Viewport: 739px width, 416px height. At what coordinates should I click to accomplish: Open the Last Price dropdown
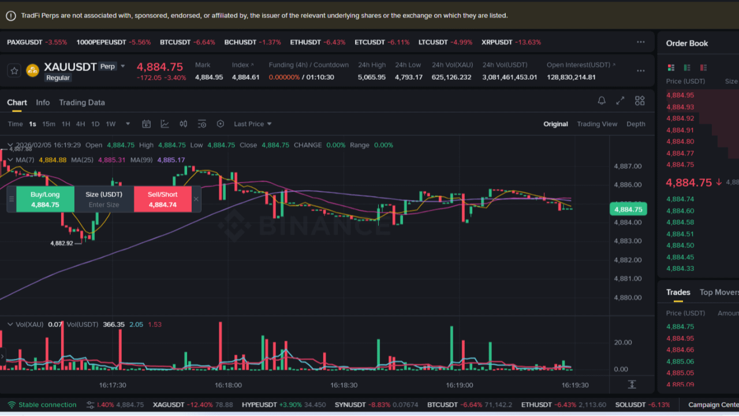pos(252,124)
